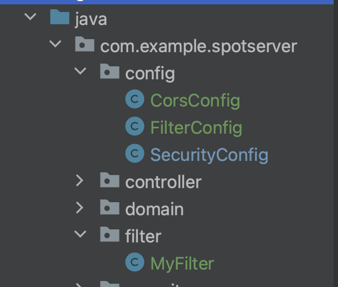Click the config package folder icon

tap(109, 72)
